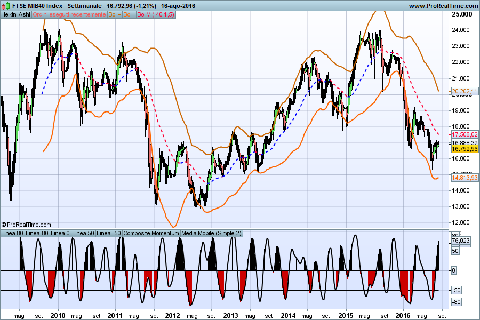The image size is (480, 320).
Task: Select the Linea 80 label
Action: [12, 233]
